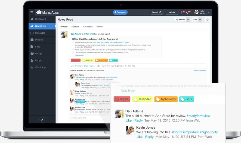Click Drew Watson's avatar in the comments
This screenshot has height=143, width=241.
click(x=72, y=92)
